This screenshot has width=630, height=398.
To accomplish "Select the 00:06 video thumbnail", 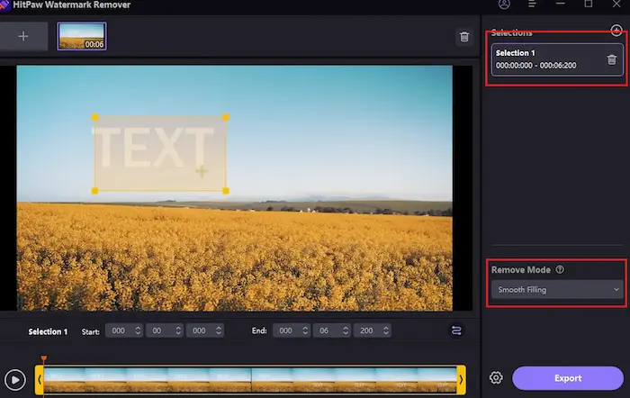I will click(x=82, y=36).
